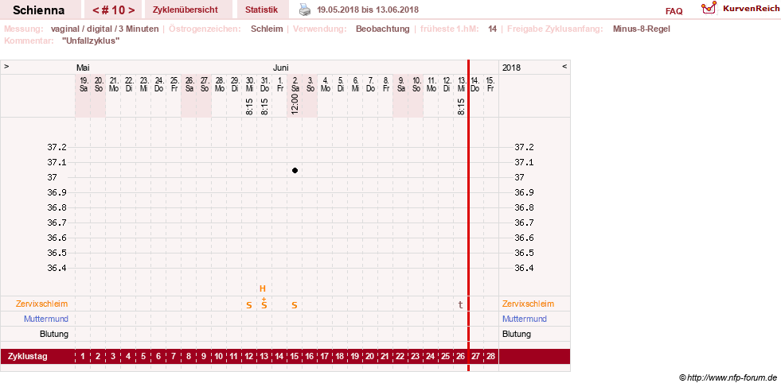Click the 12:00 measurement time
Screen dimensions: 781x387
(x=295, y=104)
